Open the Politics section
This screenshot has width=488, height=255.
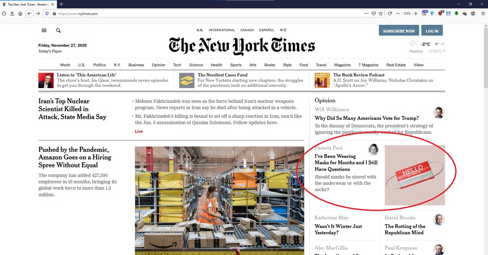tap(99, 65)
